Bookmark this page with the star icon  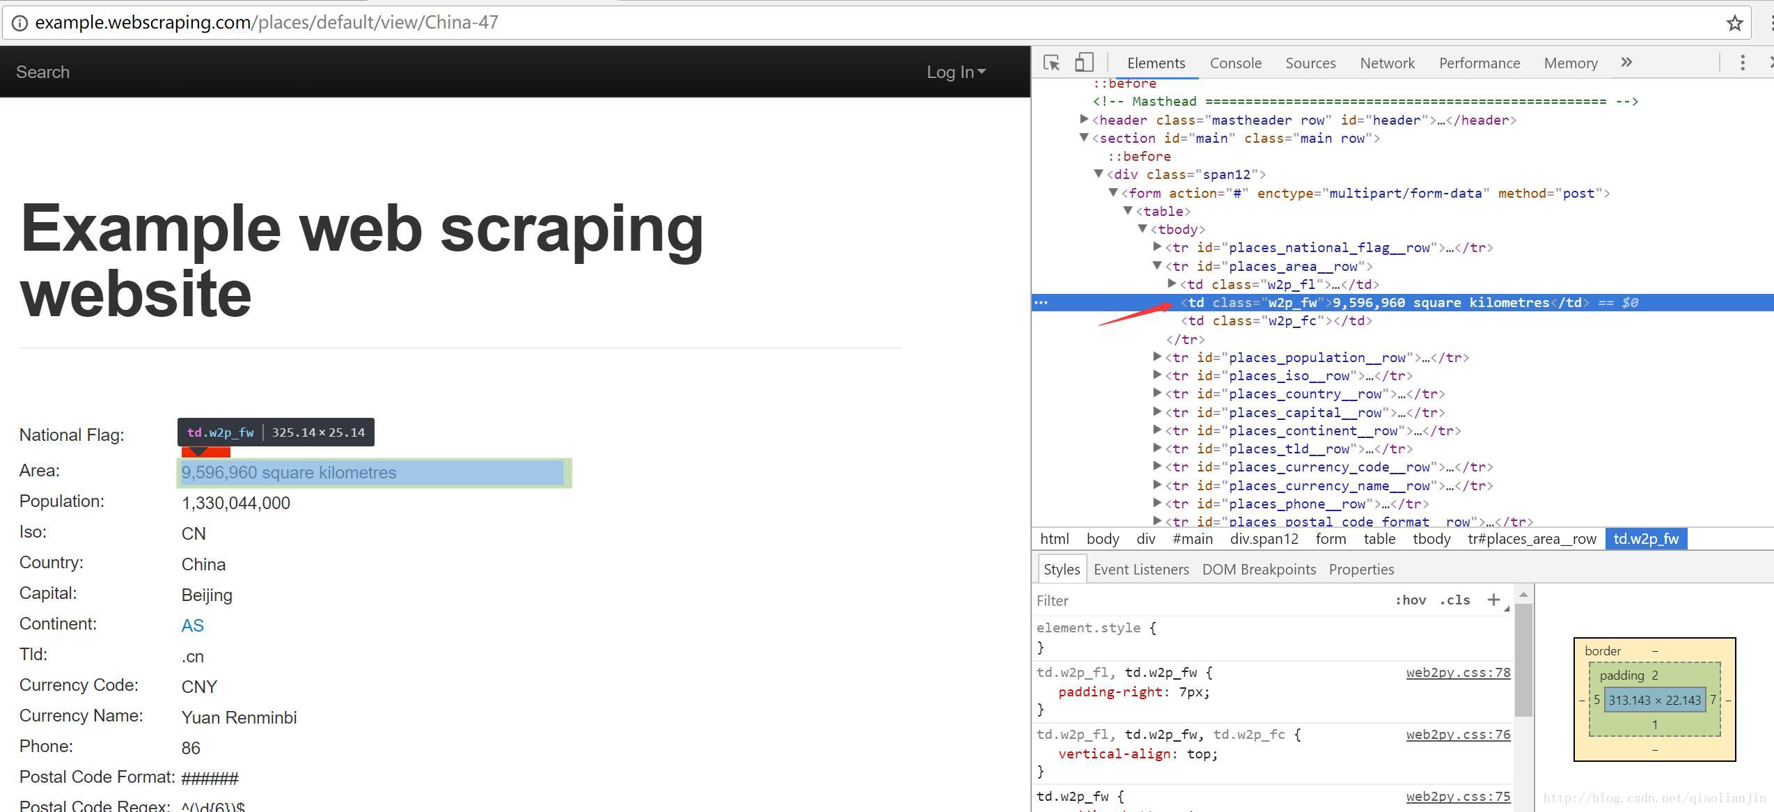click(1734, 23)
